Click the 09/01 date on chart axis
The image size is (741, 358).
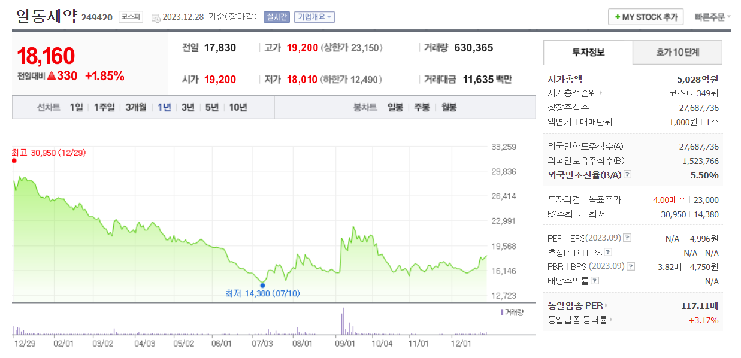[345, 344]
